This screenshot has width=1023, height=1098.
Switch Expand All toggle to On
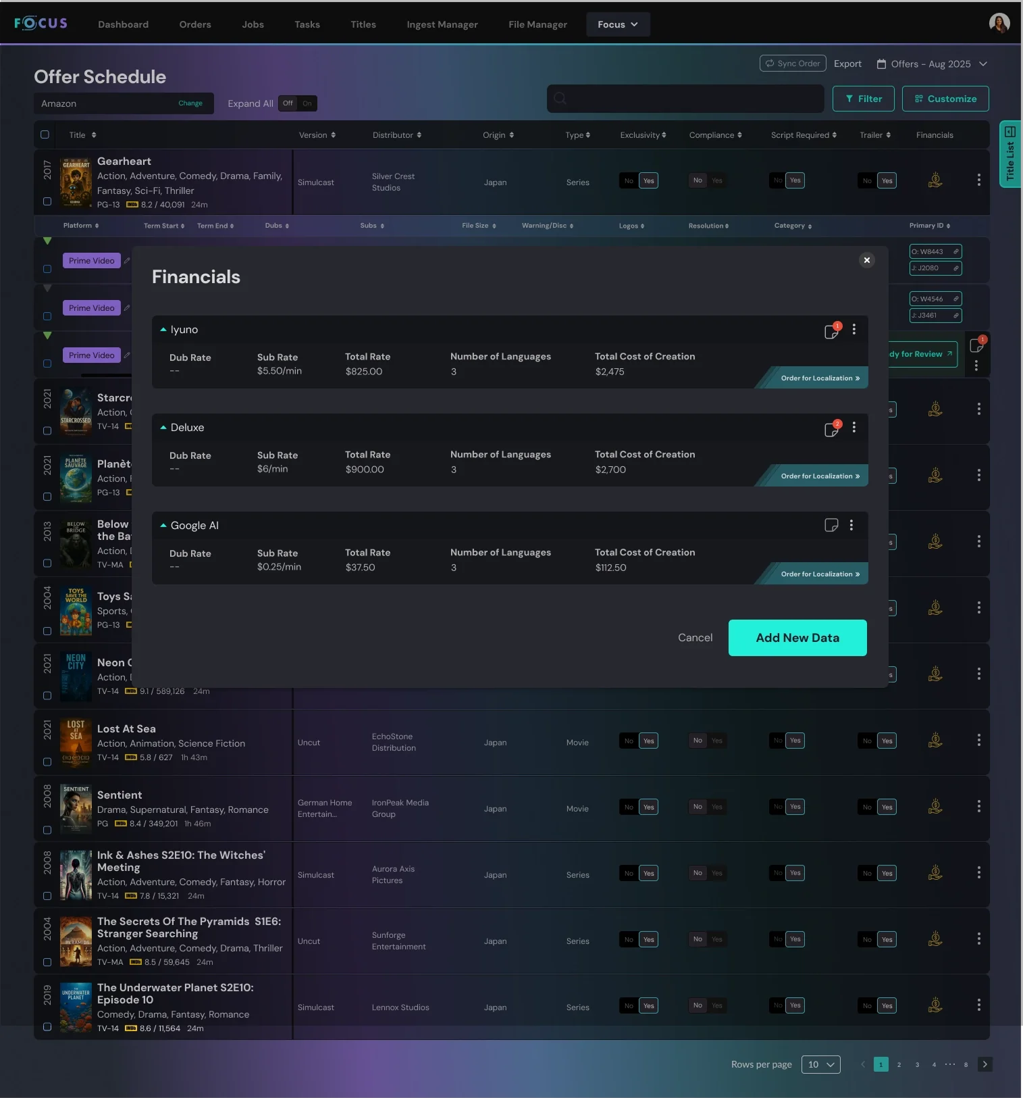[307, 103]
